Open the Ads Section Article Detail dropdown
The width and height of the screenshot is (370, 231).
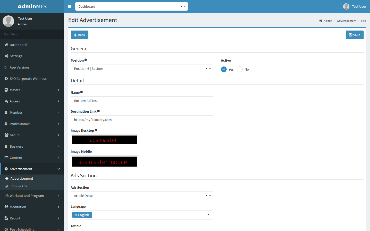coord(142,196)
